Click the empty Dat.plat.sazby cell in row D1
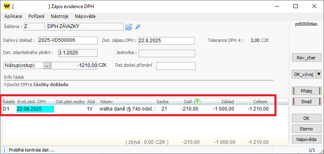 (70, 109)
